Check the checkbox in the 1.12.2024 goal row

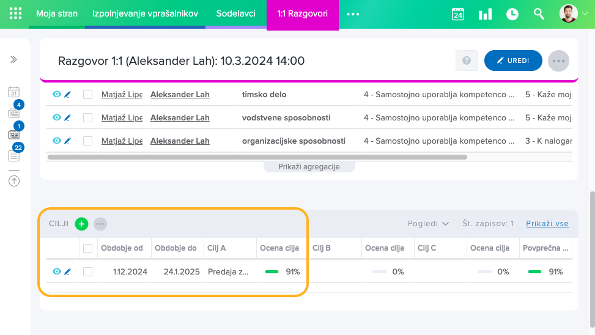pos(88,272)
